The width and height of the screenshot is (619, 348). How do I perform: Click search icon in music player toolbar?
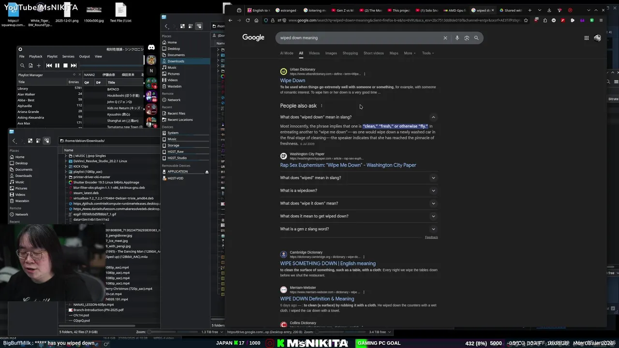[x=22, y=65]
